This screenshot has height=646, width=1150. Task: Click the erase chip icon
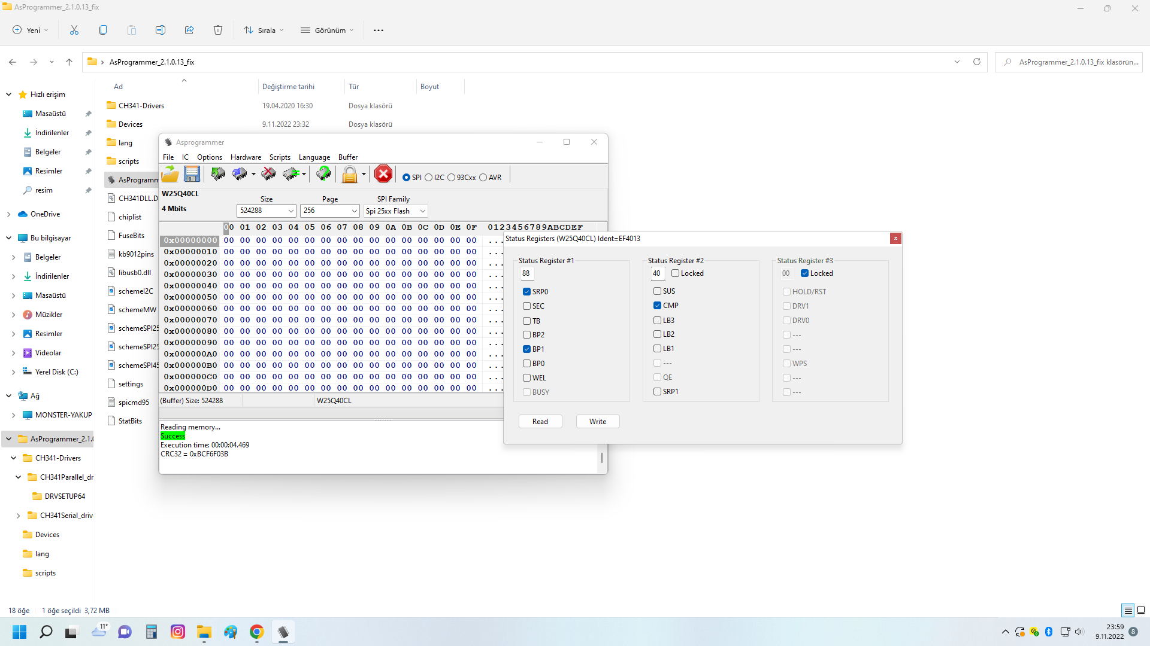[x=268, y=174]
